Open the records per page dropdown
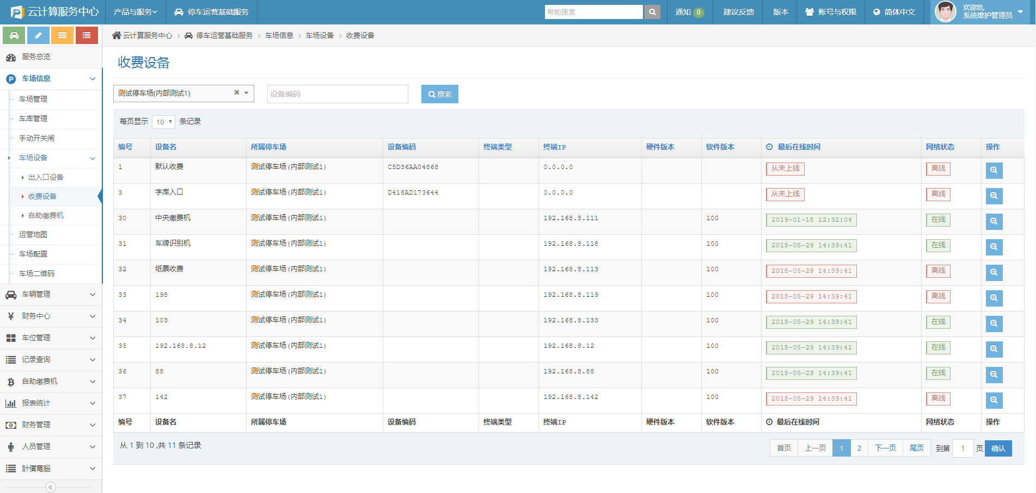The height and width of the screenshot is (493, 1036). [163, 122]
